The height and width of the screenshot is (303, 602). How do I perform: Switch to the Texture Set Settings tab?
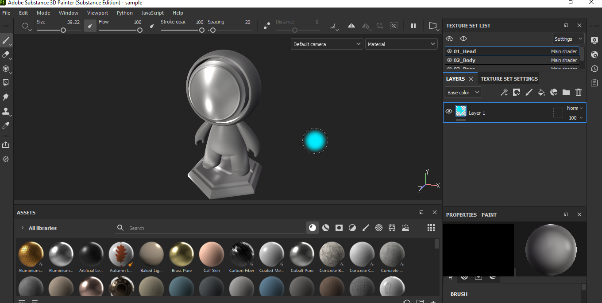[509, 78]
